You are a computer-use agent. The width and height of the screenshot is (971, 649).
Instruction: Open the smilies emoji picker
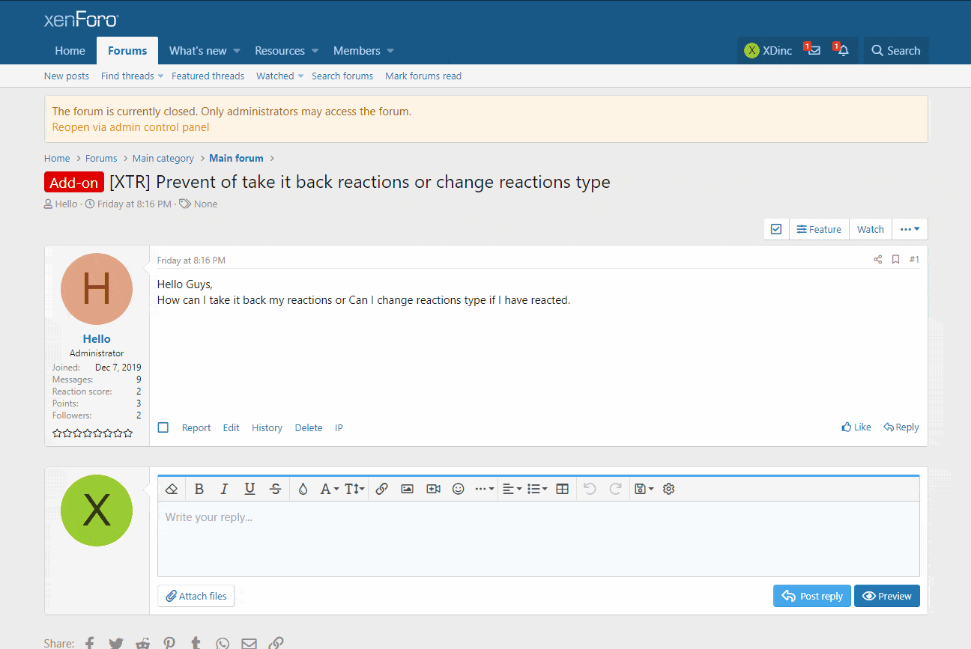pyautogui.click(x=459, y=489)
